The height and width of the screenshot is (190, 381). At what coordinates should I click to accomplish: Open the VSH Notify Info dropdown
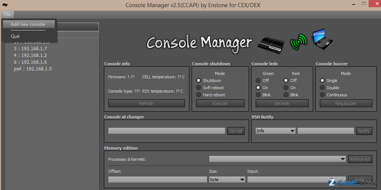(x=276, y=131)
